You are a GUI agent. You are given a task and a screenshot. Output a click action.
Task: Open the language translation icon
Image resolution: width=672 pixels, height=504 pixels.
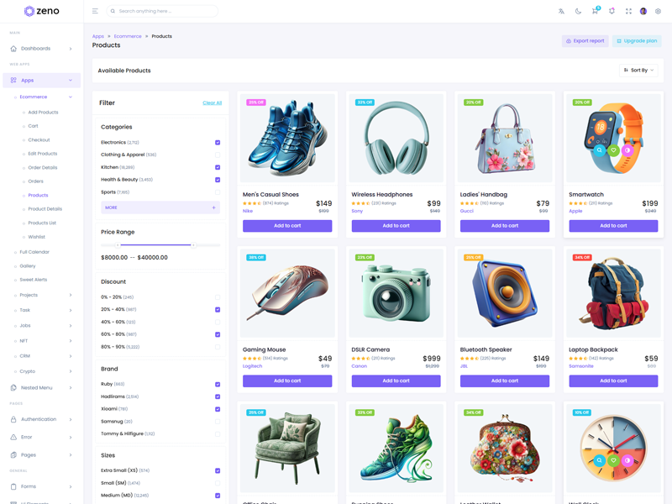[561, 11]
